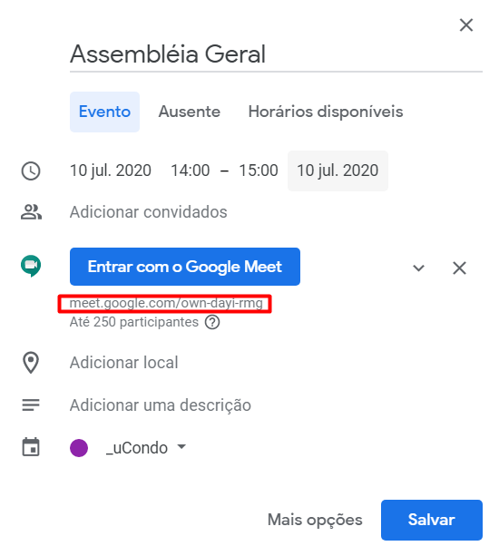This screenshot has height=546, width=499.
Task: Click the purple calendar color circle
Action: [x=79, y=447]
